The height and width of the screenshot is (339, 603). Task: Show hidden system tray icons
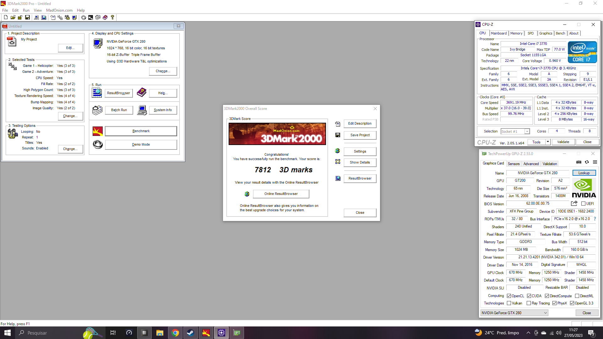point(528,333)
